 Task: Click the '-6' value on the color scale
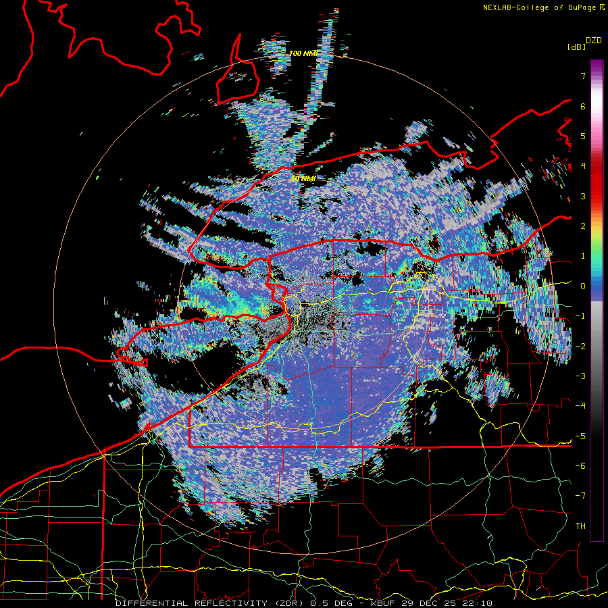(580, 466)
